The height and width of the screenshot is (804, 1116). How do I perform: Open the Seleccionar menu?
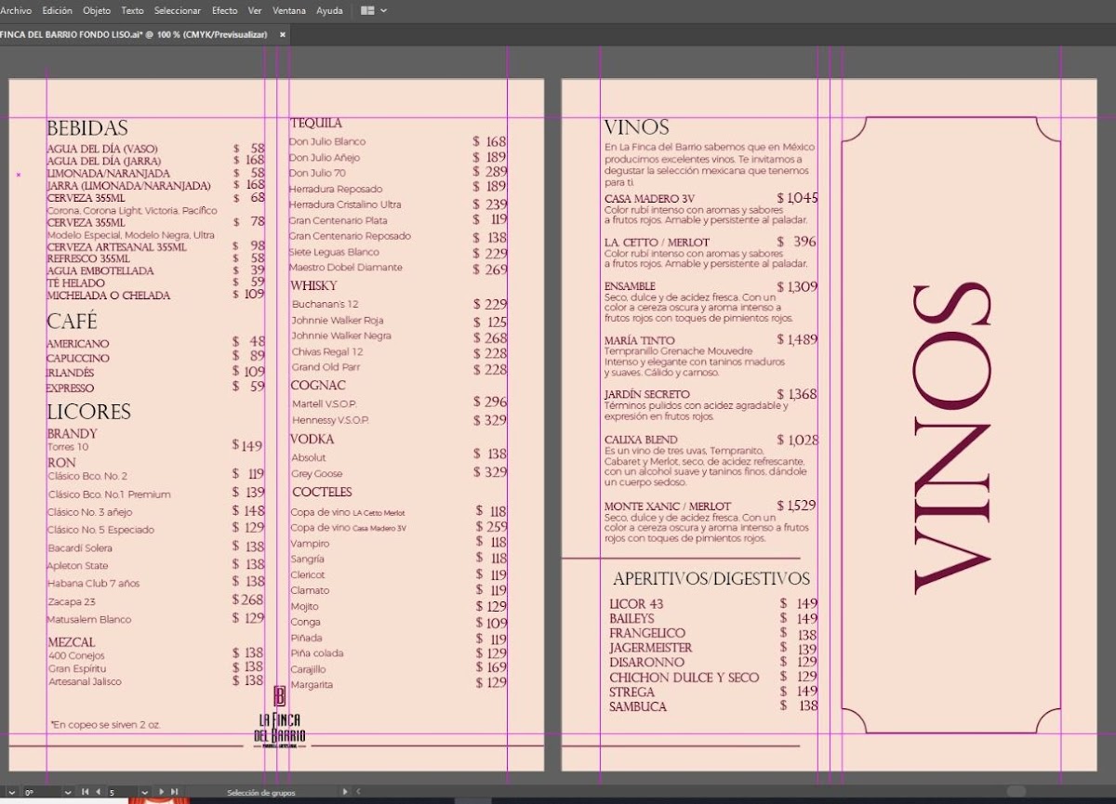[x=178, y=10]
